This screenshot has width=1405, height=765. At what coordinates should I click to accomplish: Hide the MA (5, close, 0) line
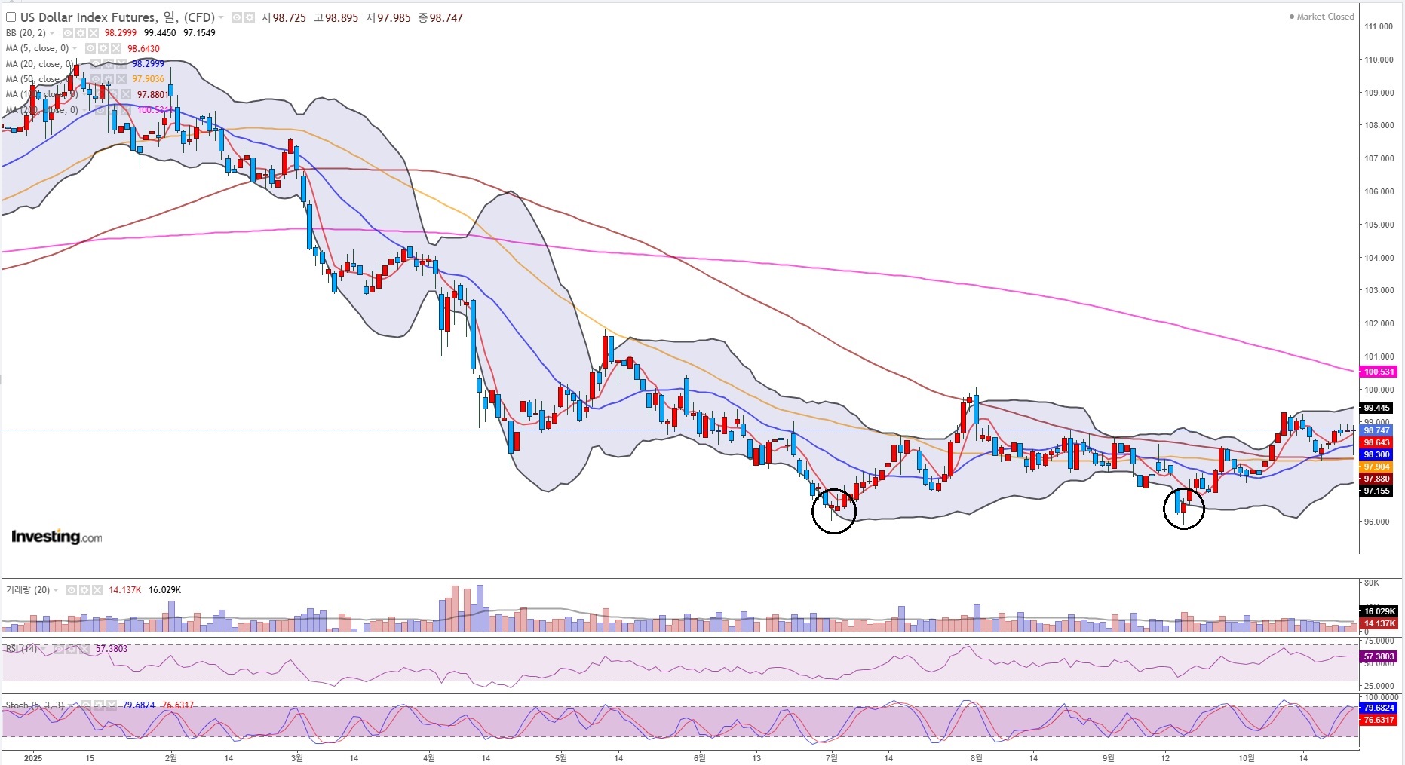pos(90,48)
